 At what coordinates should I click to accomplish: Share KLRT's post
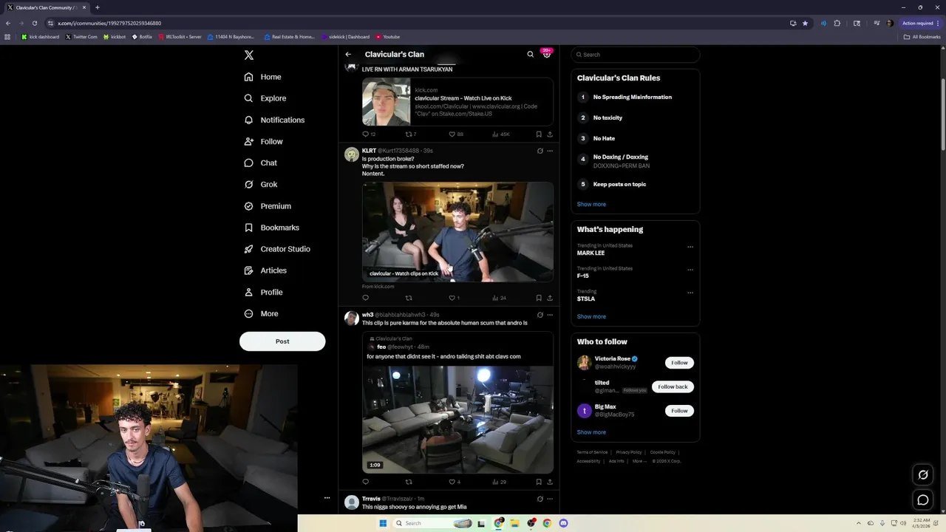tap(550, 298)
